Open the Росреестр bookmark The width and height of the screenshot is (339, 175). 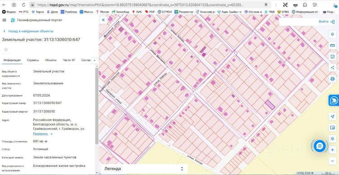pos(184,12)
